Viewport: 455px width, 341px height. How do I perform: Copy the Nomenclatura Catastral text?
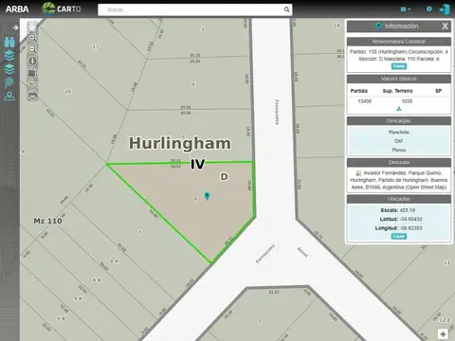click(399, 66)
